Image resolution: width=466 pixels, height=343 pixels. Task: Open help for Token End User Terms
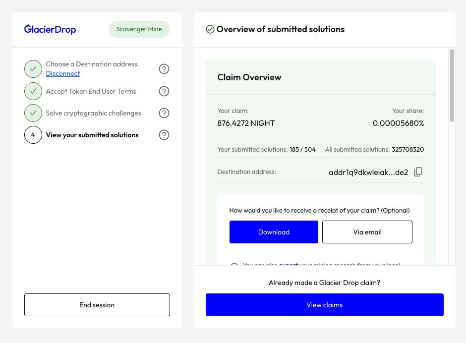(x=164, y=91)
